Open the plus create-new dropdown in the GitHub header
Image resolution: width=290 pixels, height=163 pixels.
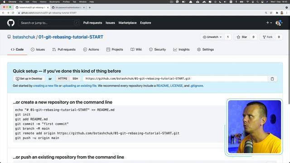click(269, 23)
